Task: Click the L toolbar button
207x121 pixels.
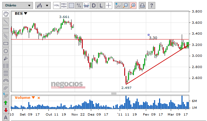Action: (101, 5)
